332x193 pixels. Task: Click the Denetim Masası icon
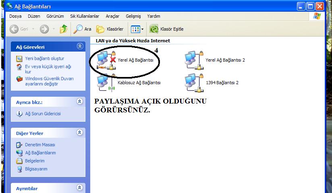[x=19, y=145]
